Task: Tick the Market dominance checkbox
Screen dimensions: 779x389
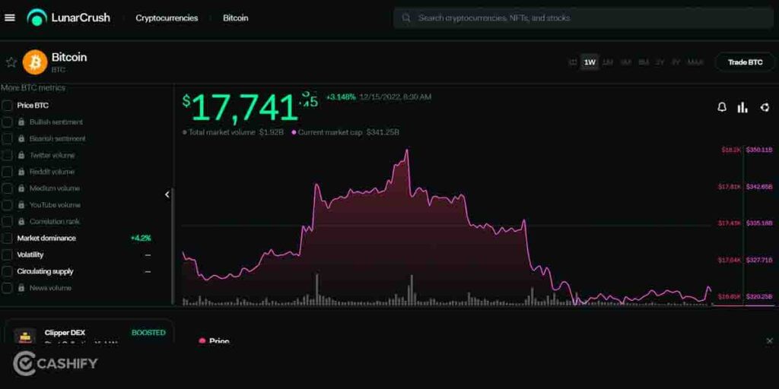Action: click(7, 238)
